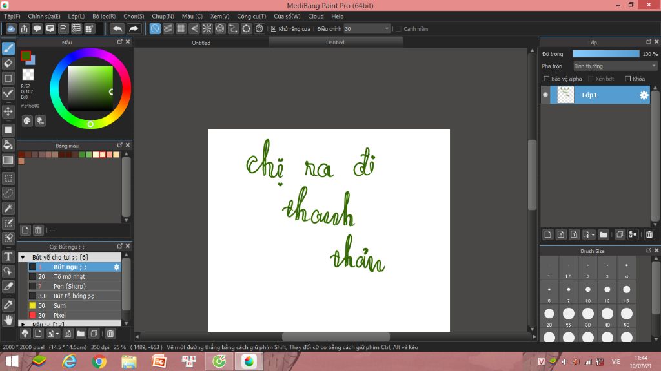Image resolution: width=661 pixels, height=371 pixels.
Task: Select the Magic Wand tool
Action: 8,208
